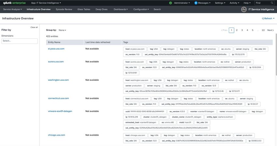Click the 422 entities count text

pyautogui.click(x=52, y=36)
